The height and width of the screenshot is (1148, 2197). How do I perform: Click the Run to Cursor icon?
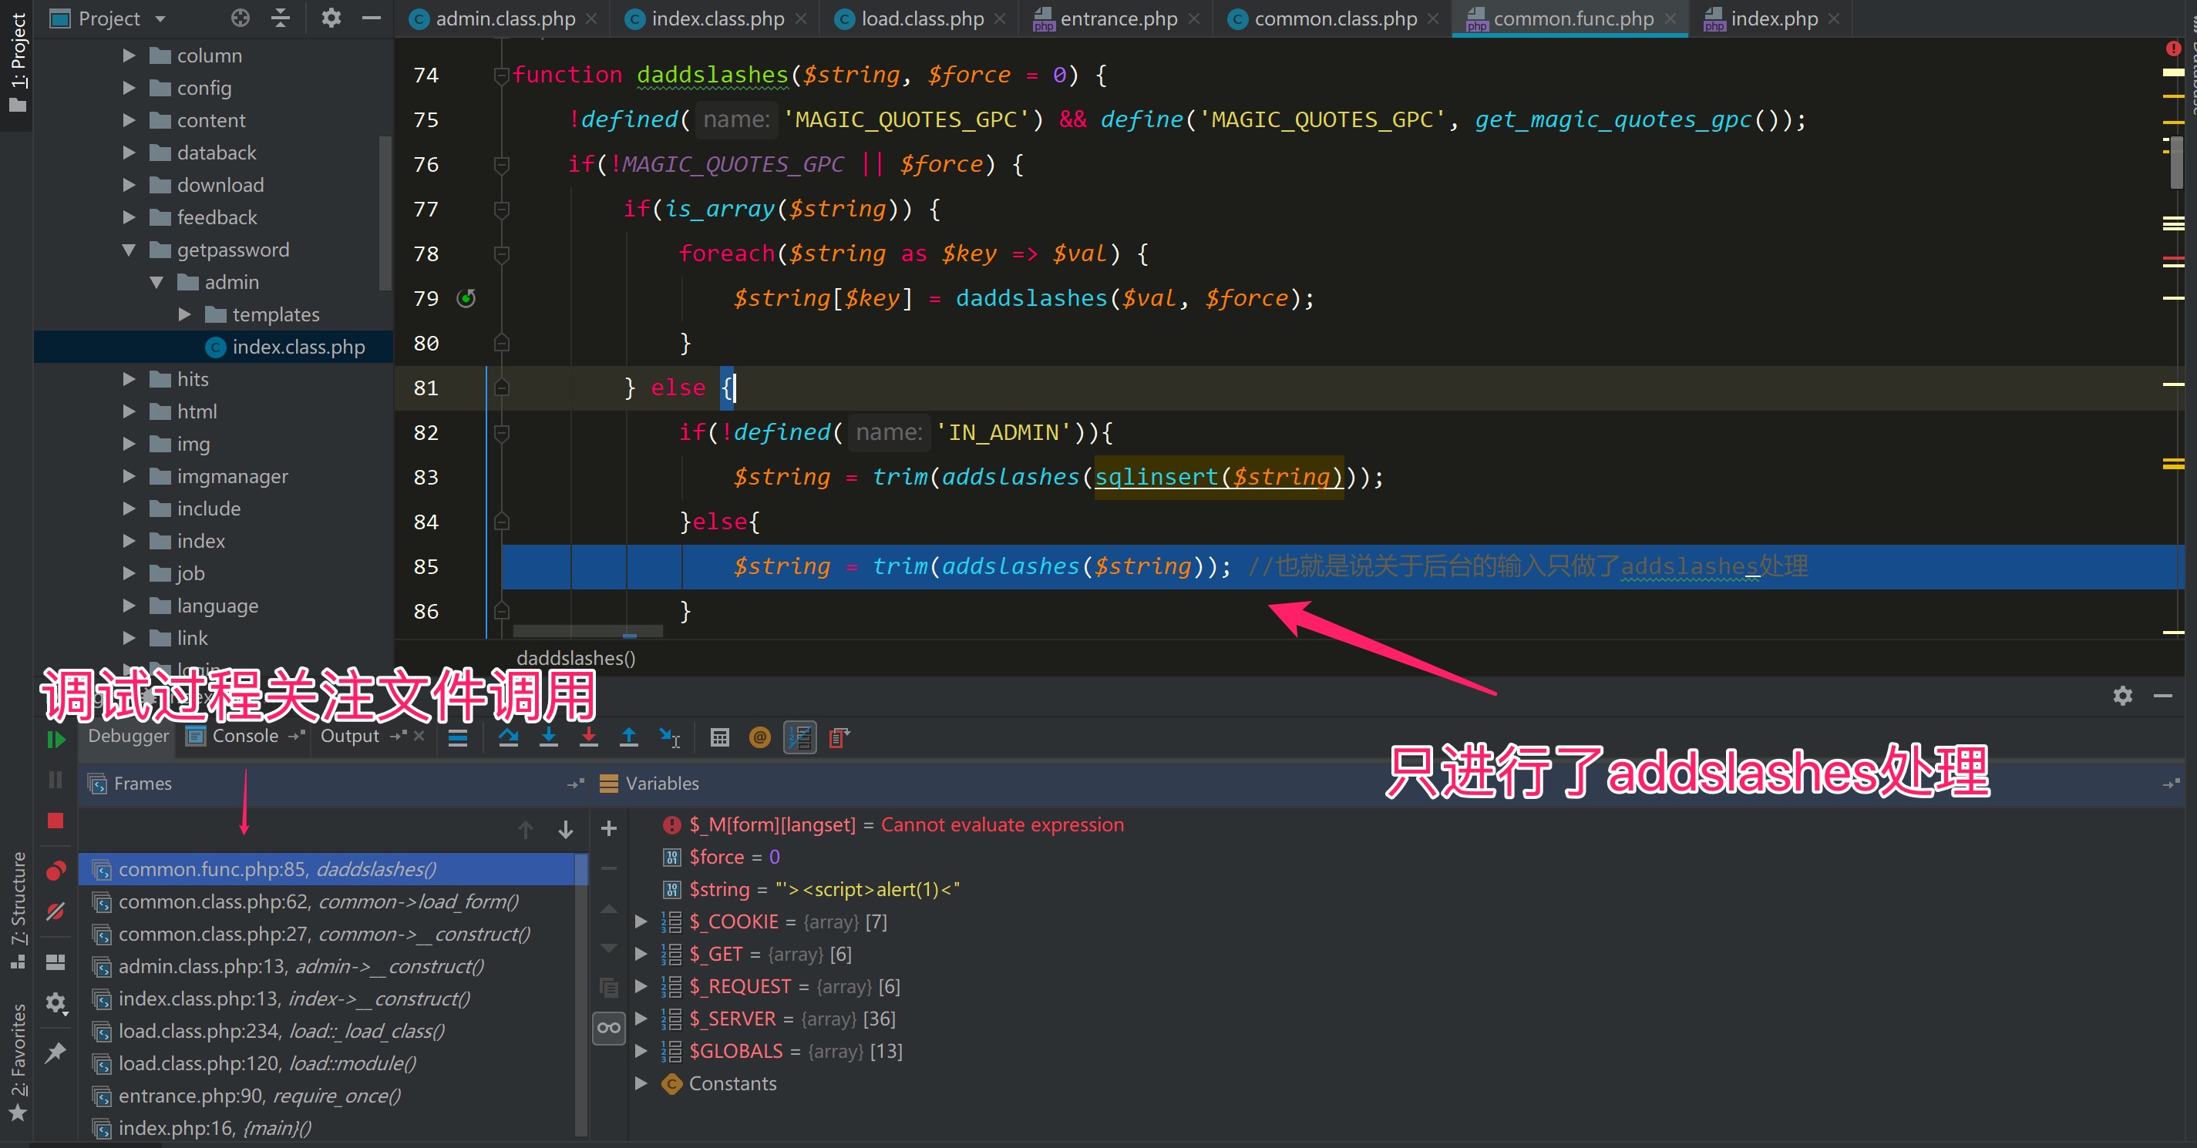[669, 737]
